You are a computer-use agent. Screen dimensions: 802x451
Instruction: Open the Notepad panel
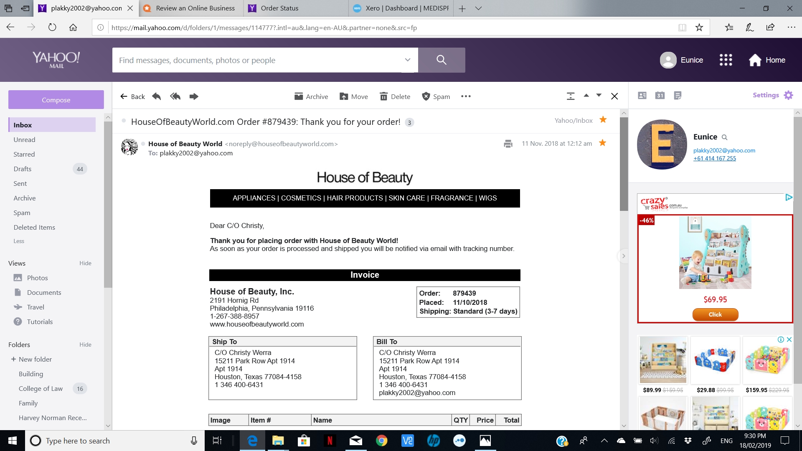(677, 95)
